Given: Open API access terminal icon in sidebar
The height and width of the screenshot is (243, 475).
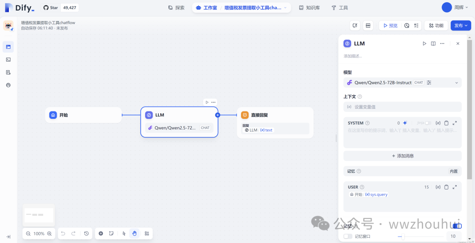Looking at the screenshot, I should point(8,60).
